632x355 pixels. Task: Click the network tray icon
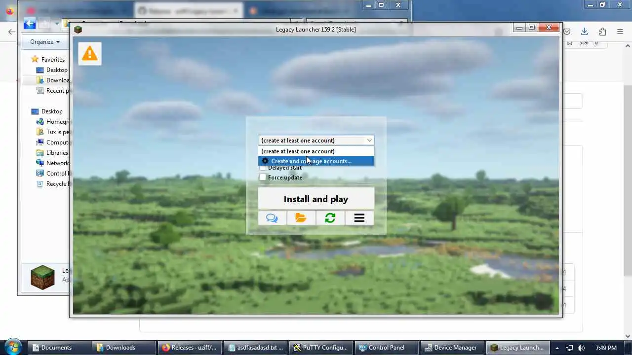pyautogui.click(x=569, y=348)
